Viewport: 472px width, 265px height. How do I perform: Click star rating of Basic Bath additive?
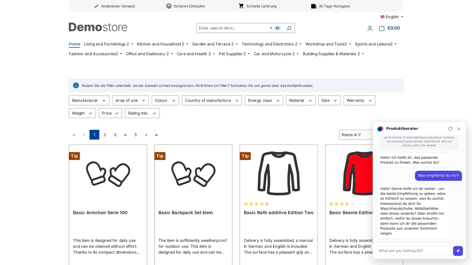(x=256, y=204)
